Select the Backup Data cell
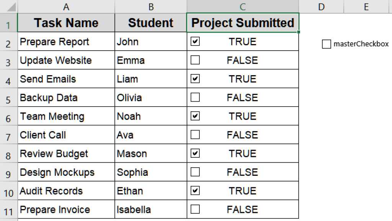 pyautogui.click(x=66, y=97)
